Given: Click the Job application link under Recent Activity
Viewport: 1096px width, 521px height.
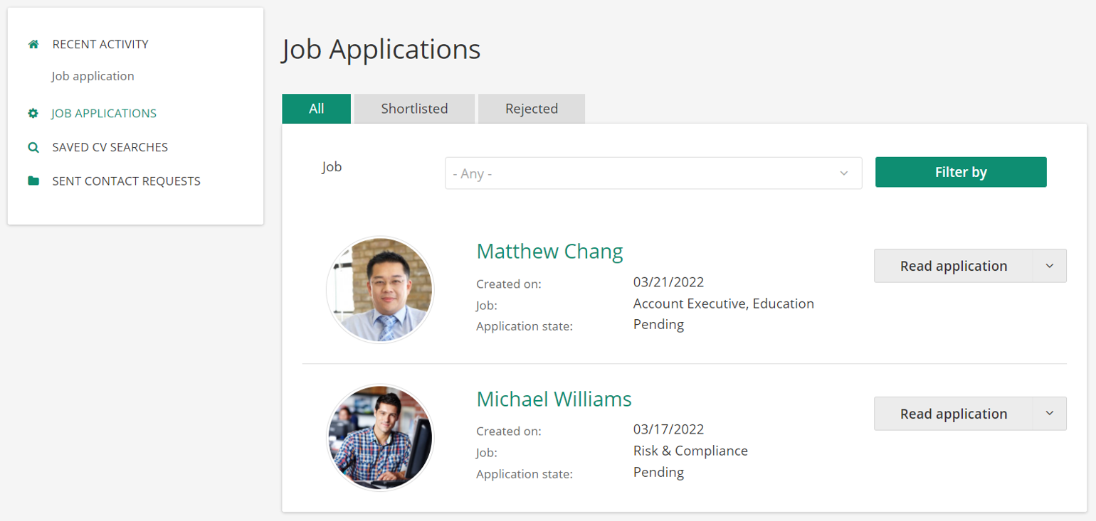Looking at the screenshot, I should tap(93, 76).
